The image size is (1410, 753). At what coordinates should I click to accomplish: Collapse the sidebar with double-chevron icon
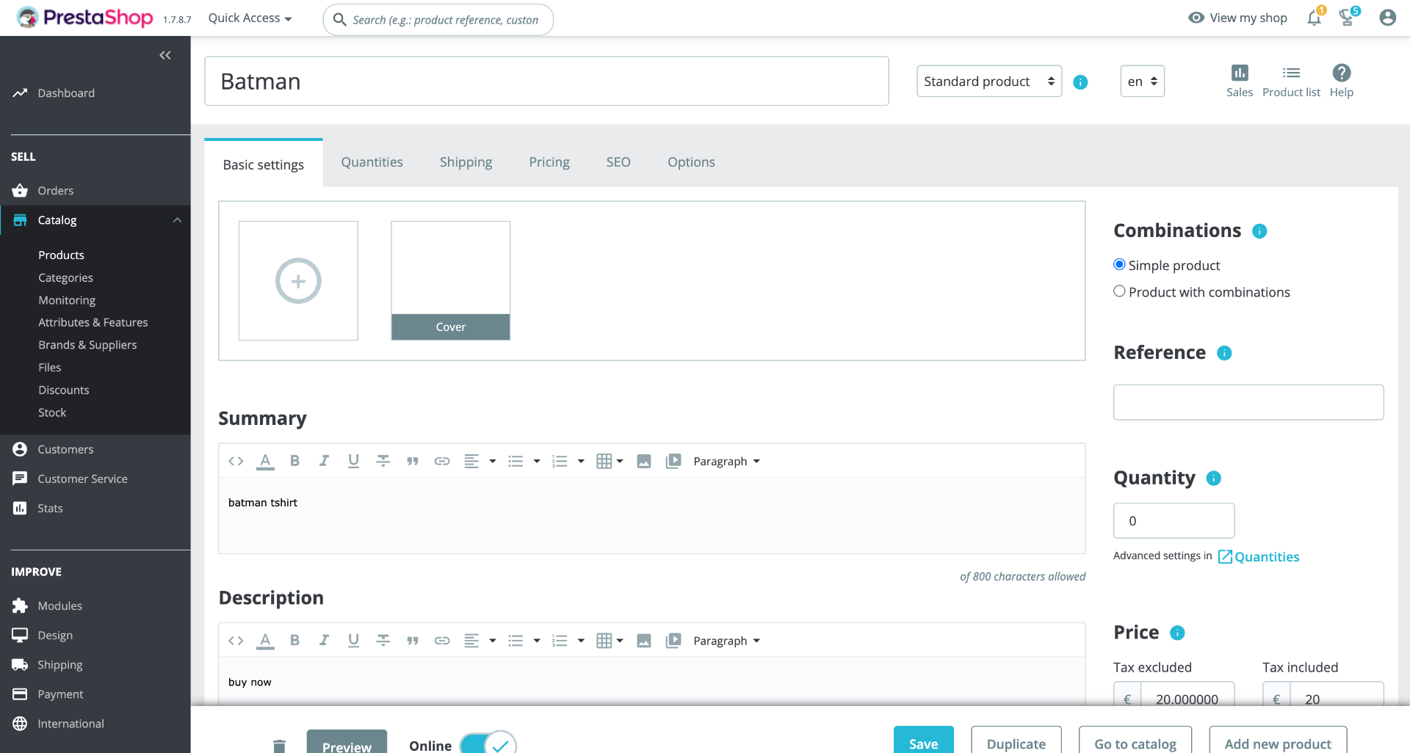click(165, 55)
